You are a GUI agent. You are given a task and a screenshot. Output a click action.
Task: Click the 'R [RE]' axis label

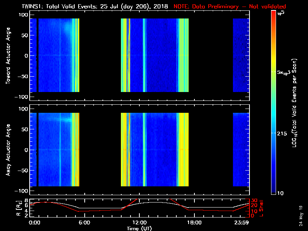(x=19, y=208)
